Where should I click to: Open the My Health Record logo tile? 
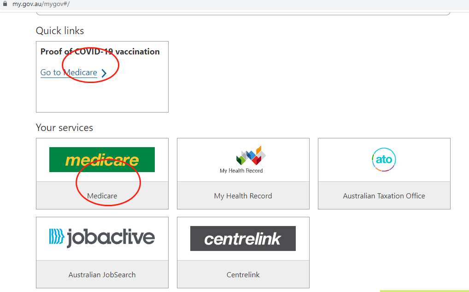243,160
